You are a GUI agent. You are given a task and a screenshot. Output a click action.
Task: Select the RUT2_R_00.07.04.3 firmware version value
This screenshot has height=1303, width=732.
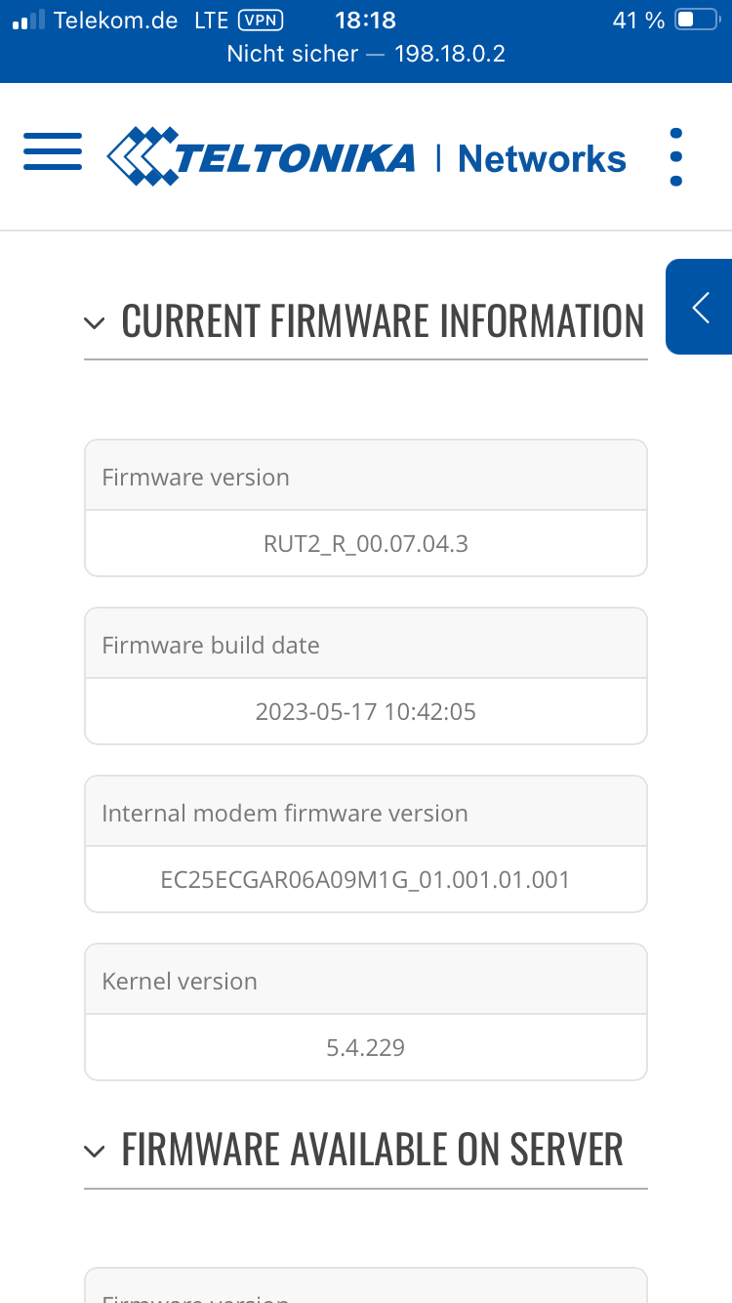366,543
